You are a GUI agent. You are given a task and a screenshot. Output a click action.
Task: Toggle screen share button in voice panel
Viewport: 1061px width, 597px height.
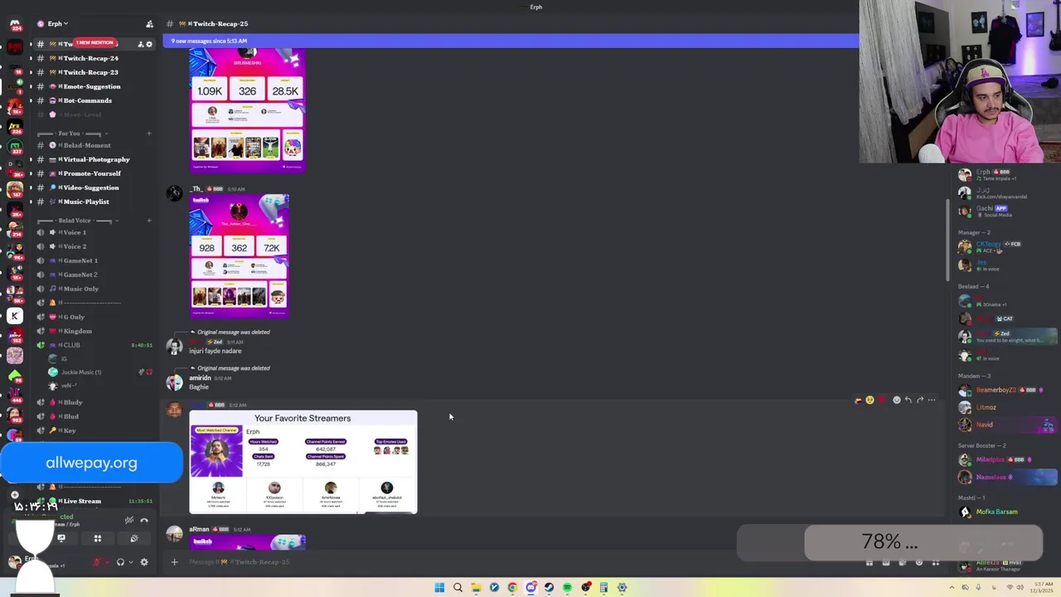coord(61,539)
